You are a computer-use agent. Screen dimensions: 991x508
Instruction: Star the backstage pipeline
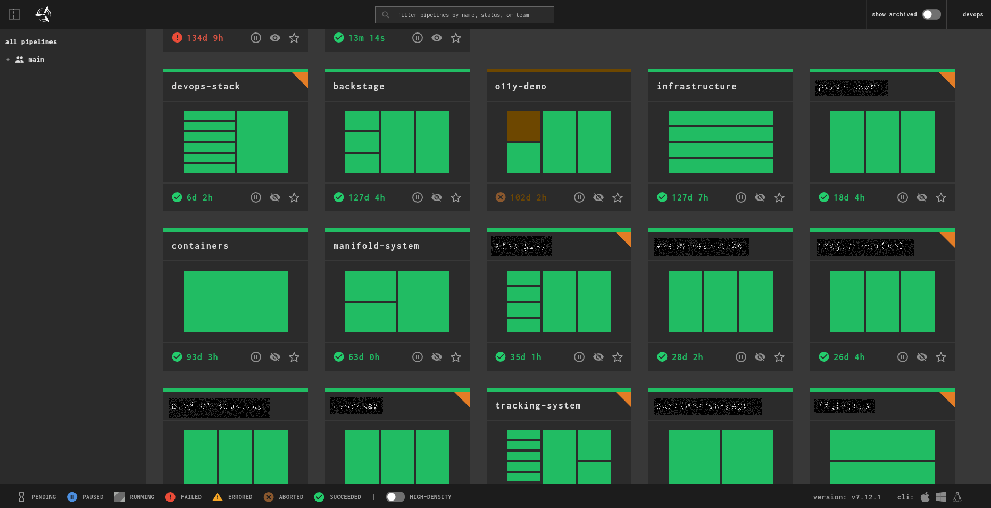click(456, 197)
